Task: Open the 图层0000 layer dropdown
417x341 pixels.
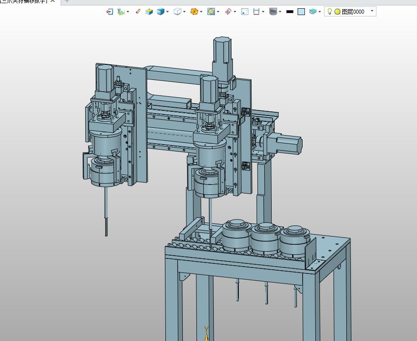Action: [x=372, y=11]
